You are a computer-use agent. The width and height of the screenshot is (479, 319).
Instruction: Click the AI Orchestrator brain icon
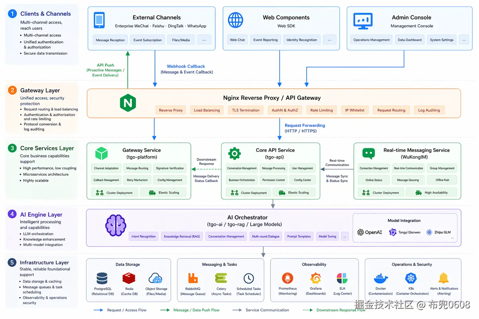click(x=116, y=225)
